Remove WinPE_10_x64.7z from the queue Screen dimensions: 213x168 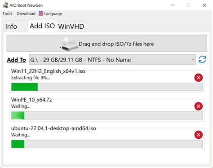[199, 106]
